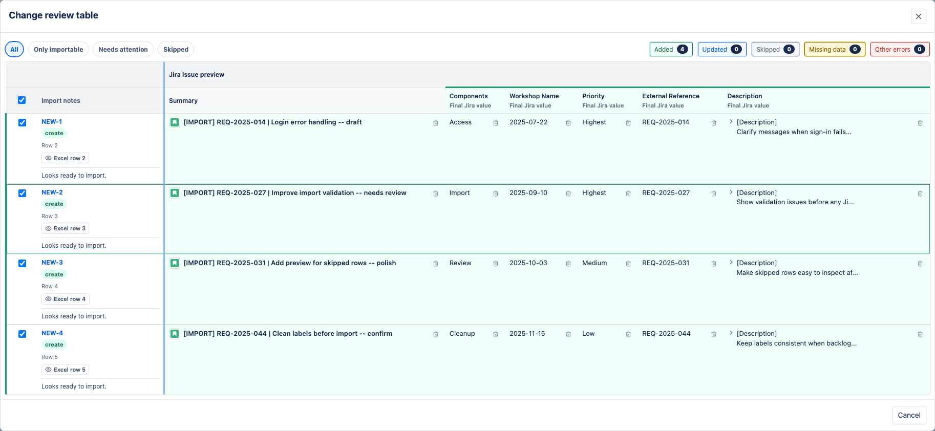Viewport: 935px width, 431px height.
Task: Remove the Review component value
Action: (x=496, y=264)
